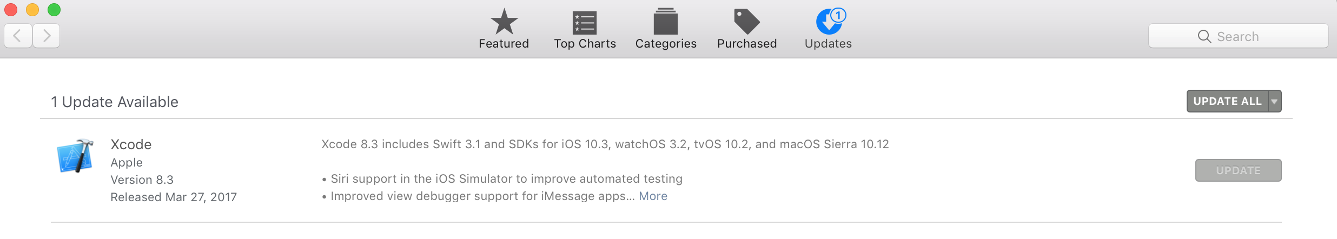Open the Categories stack icon
1337x239 pixels.
pyautogui.click(x=665, y=23)
